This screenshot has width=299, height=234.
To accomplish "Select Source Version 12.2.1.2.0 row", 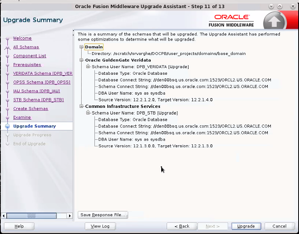I will tap(155, 100).
